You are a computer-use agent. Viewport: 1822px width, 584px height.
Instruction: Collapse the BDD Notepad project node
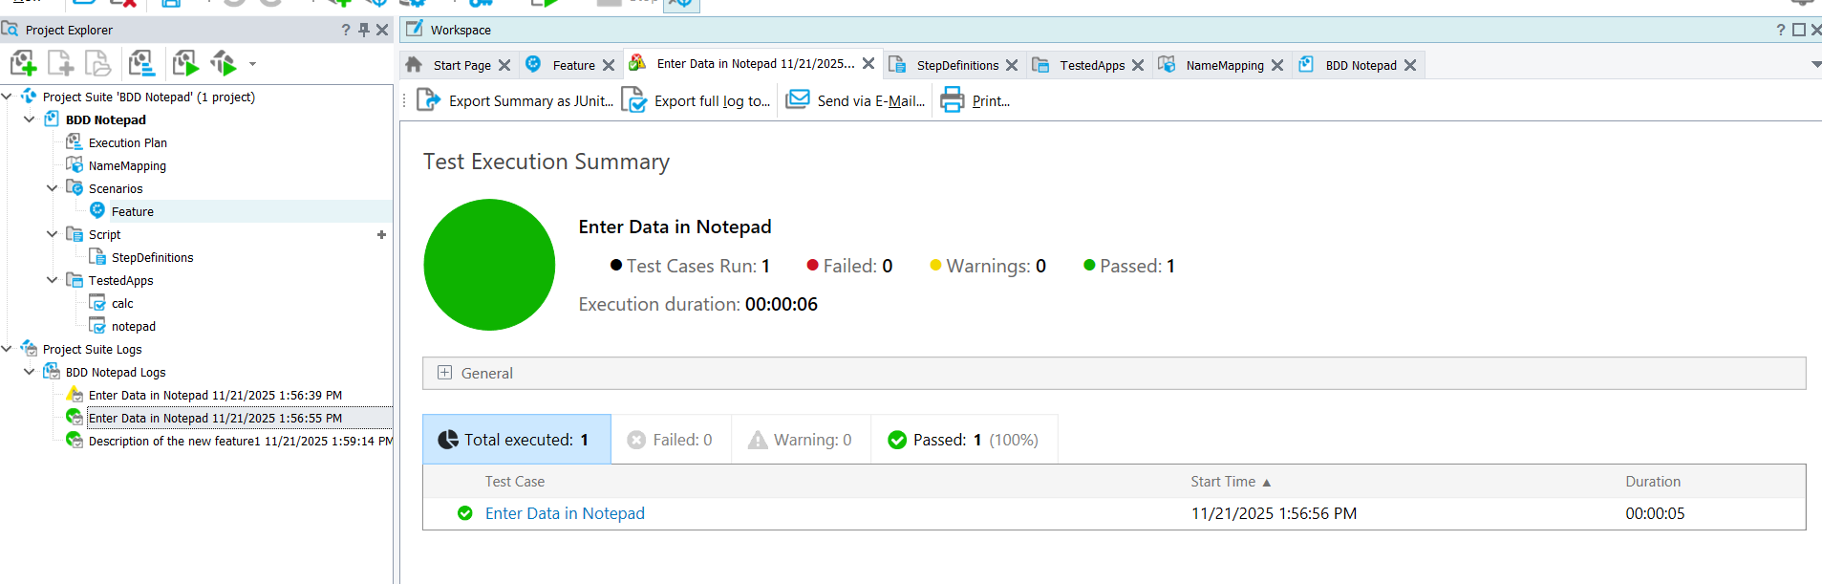click(x=30, y=119)
